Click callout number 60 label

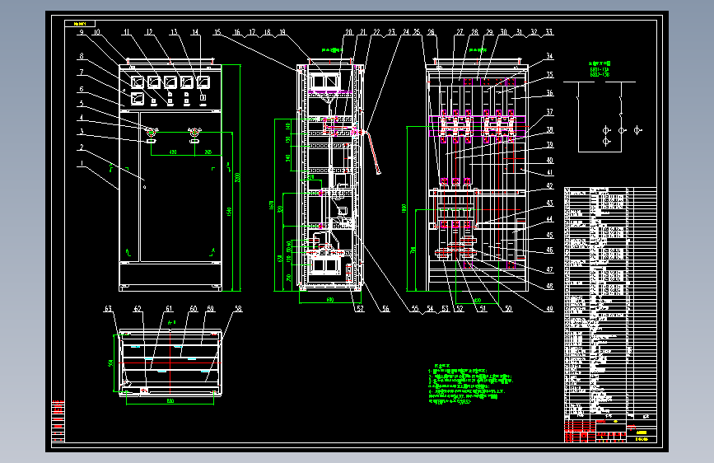pyautogui.click(x=194, y=308)
